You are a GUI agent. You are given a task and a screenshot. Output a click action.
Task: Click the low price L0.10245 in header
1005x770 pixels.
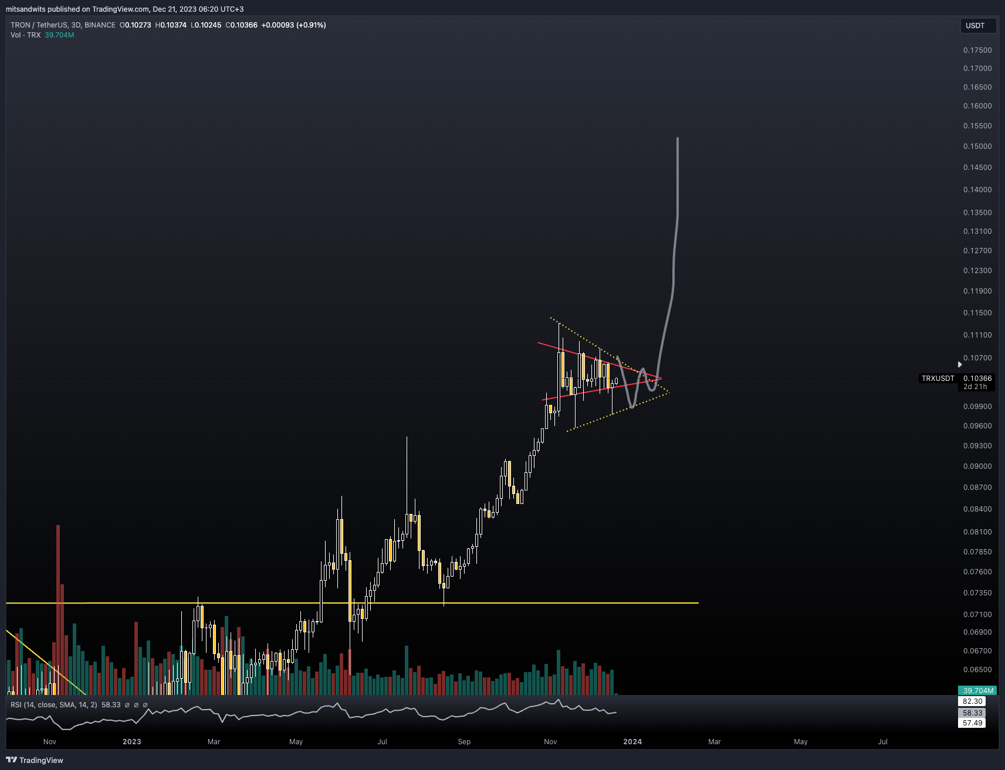206,25
